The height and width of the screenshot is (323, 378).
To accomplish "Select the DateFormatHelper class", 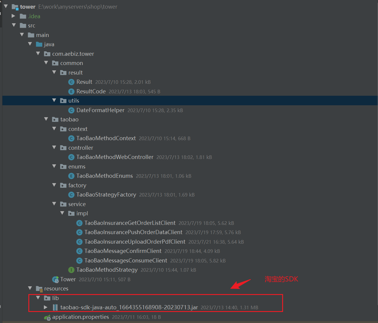I will [100, 110].
